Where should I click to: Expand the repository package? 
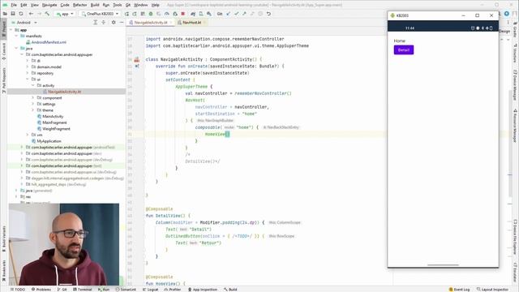click(x=28, y=73)
